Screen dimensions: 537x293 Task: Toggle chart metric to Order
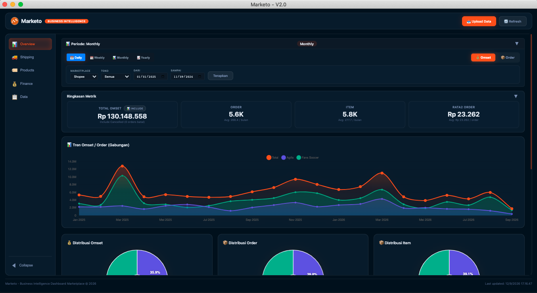[x=508, y=57]
